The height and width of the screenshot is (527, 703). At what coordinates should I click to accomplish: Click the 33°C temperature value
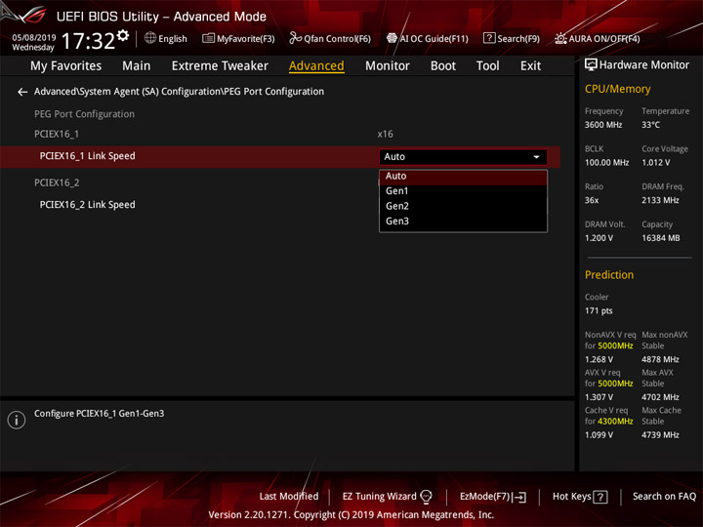click(650, 125)
